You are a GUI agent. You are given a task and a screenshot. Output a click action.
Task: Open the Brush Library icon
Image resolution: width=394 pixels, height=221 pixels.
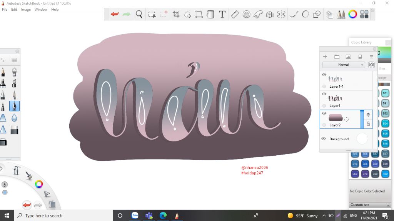point(14,60)
